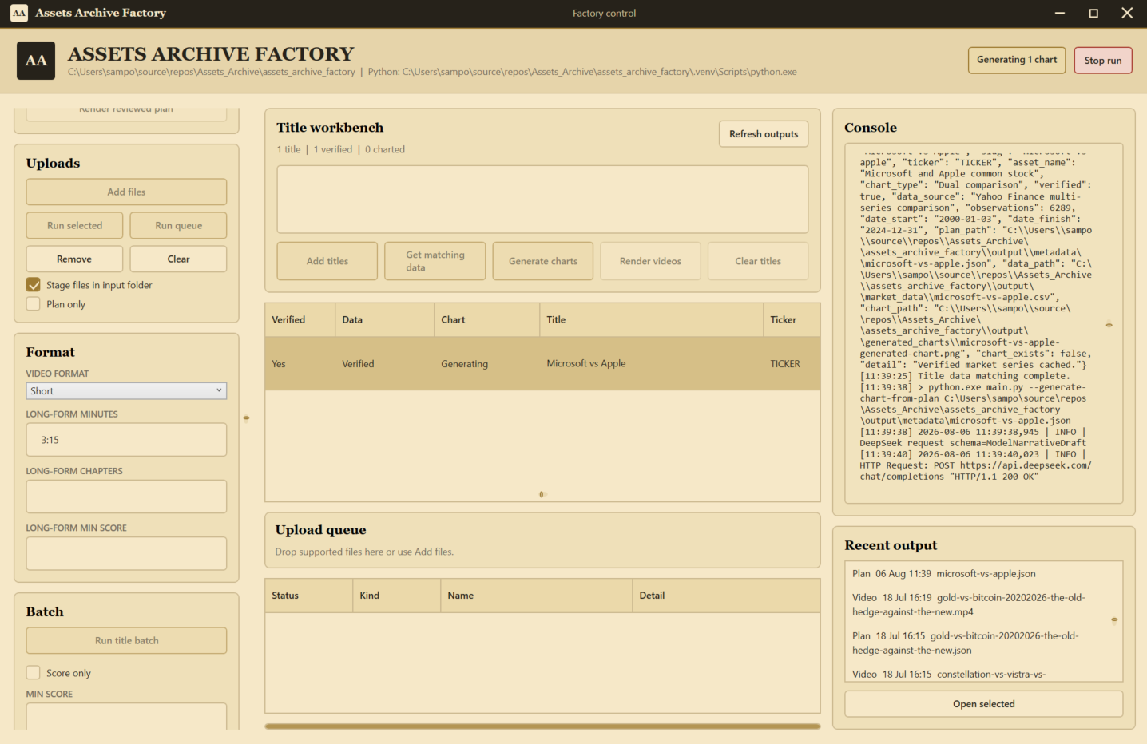
Task: Click the Long-form chapters field
Action: [126, 497]
